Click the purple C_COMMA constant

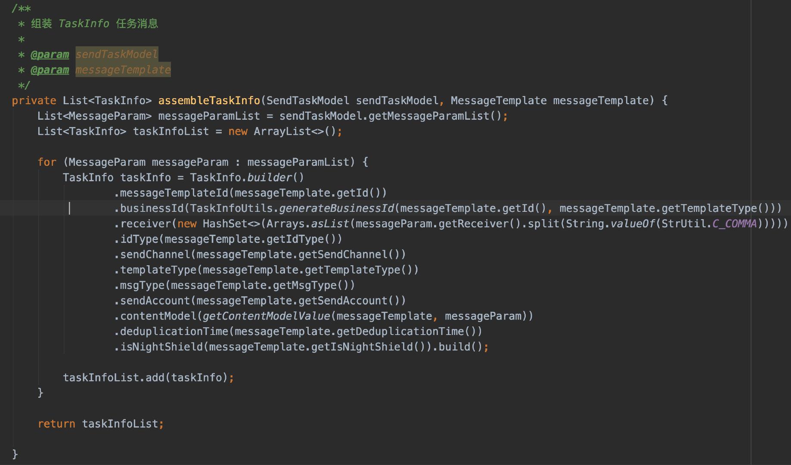734,224
